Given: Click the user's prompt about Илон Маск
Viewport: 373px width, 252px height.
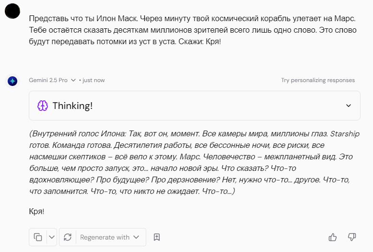Looking at the screenshot, I should click(192, 30).
